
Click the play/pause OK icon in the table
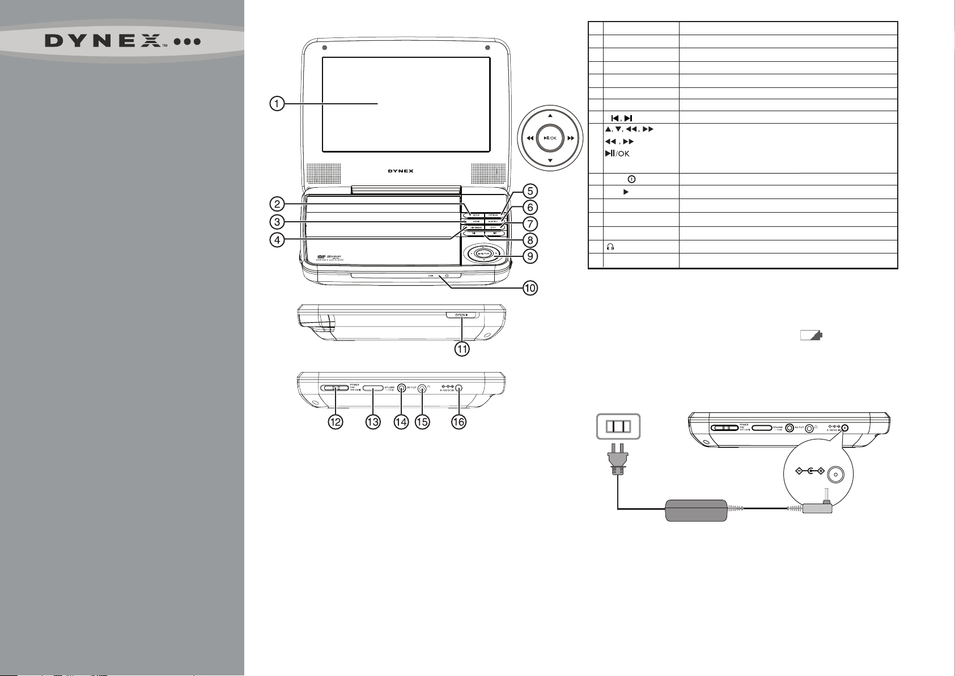[x=617, y=154]
